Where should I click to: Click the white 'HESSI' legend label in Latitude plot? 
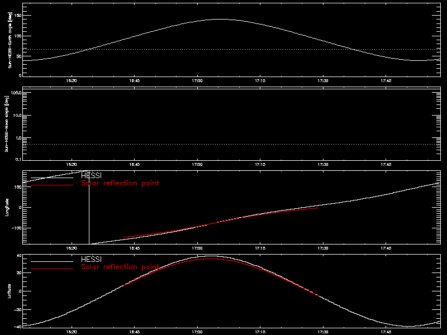pos(91,259)
